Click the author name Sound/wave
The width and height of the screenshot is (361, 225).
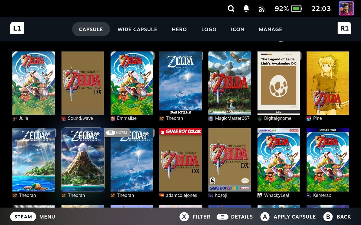click(x=80, y=118)
